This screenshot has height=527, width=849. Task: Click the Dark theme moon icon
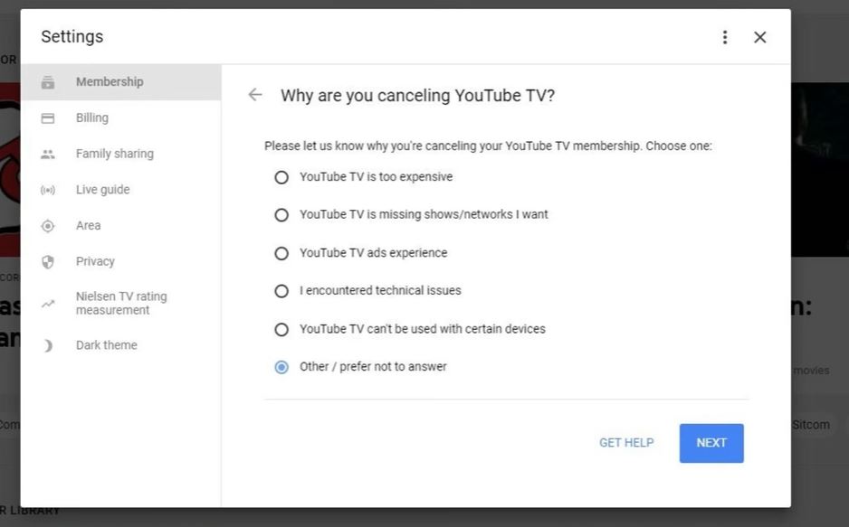48,345
